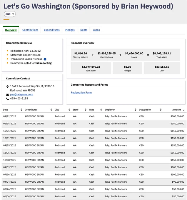Click the $3,877,190.23 Total spent box
The width and height of the screenshot is (187, 200).
[x=91, y=68]
